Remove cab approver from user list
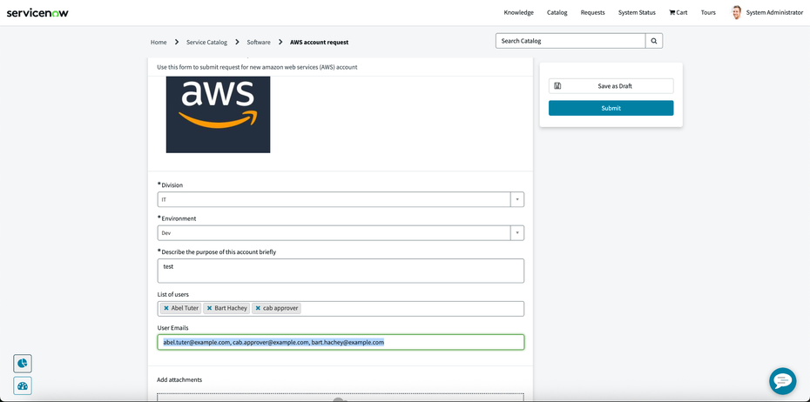Viewport: 810px width, 402px height. click(258, 308)
